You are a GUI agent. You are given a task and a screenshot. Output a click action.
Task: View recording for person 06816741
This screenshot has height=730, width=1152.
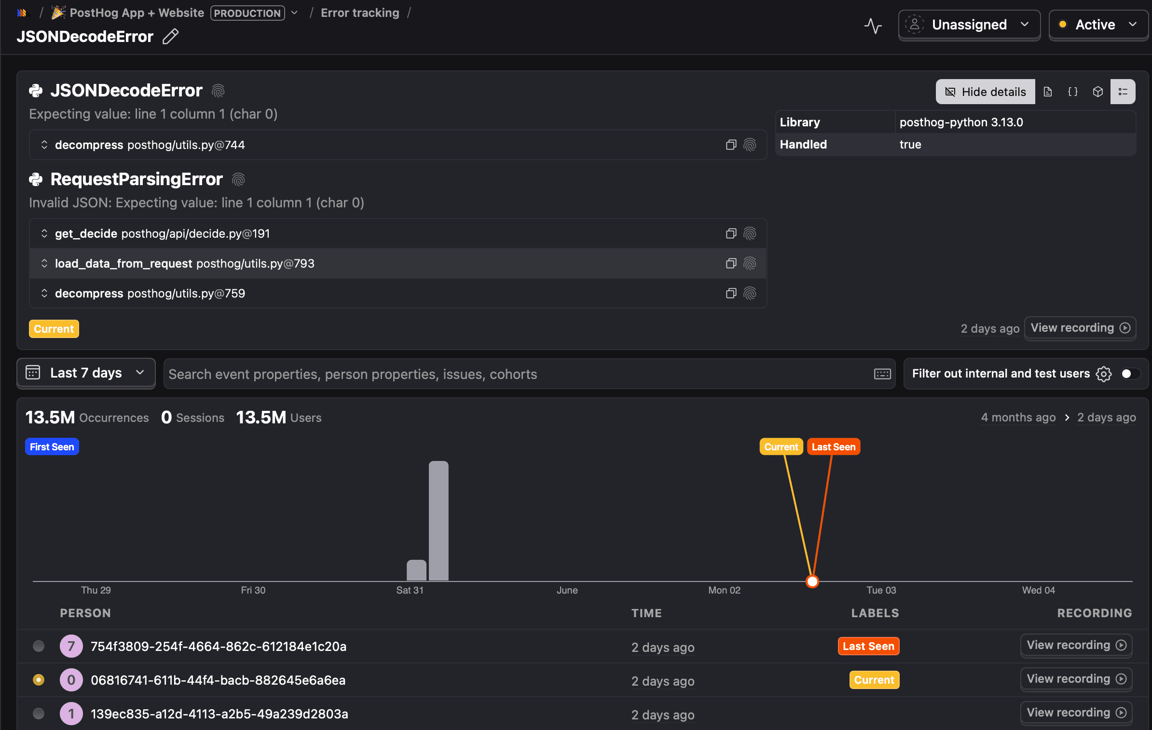pyautogui.click(x=1076, y=679)
